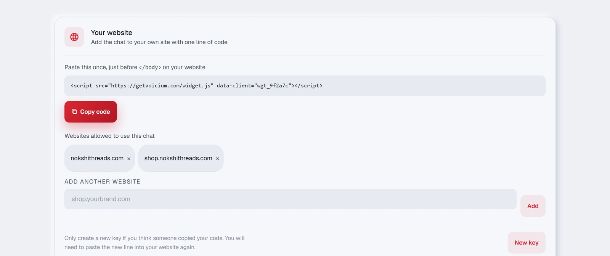Image resolution: width=610 pixels, height=256 pixels.
Task: Click the ADD ANOTHER WEBSITE label
Action: click(102, 182)
